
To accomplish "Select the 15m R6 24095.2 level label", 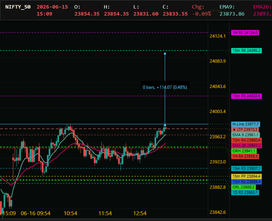I will point(246,50).
